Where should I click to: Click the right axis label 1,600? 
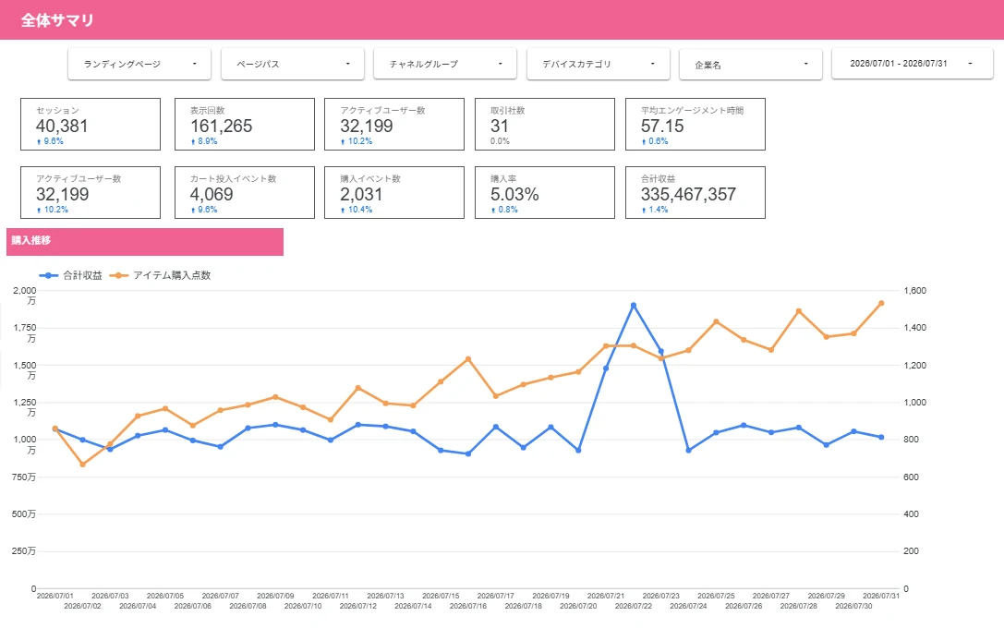[x=914, y=291]
